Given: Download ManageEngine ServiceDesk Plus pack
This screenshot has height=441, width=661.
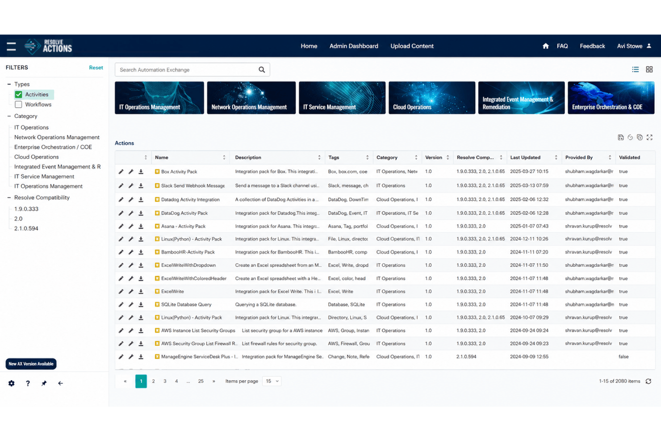Looking at the screenshot, I should click(141, 357).
